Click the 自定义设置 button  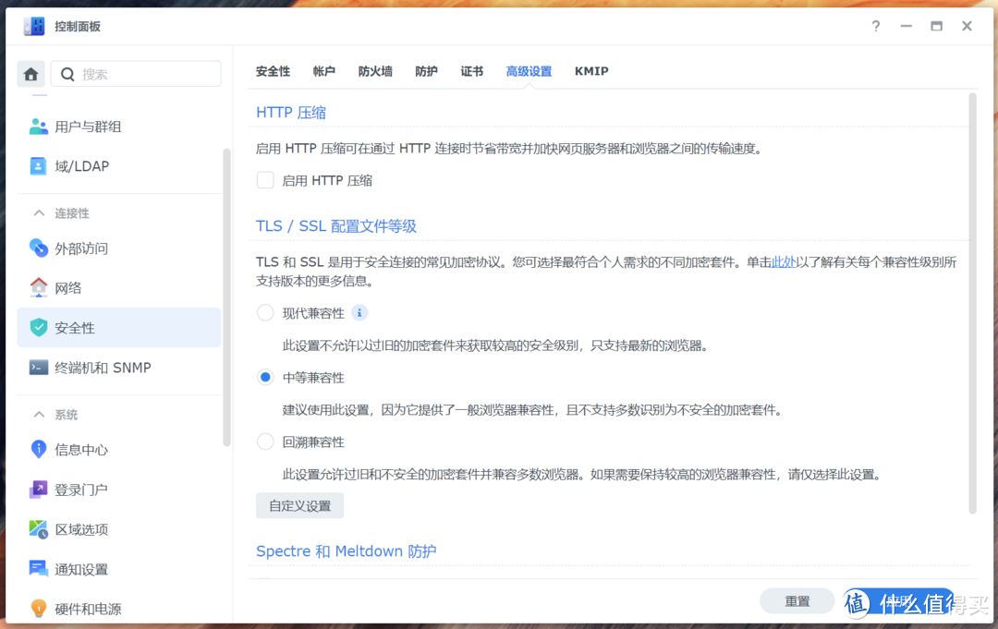click(299, 505)
